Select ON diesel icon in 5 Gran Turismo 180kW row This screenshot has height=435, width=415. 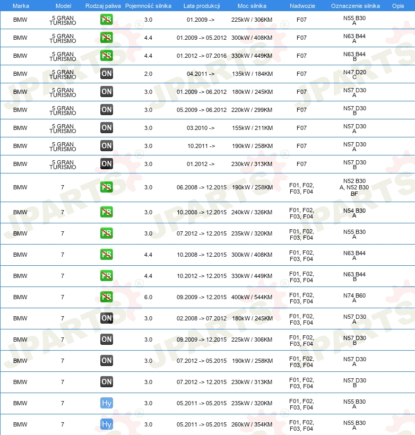click(107, 92)
